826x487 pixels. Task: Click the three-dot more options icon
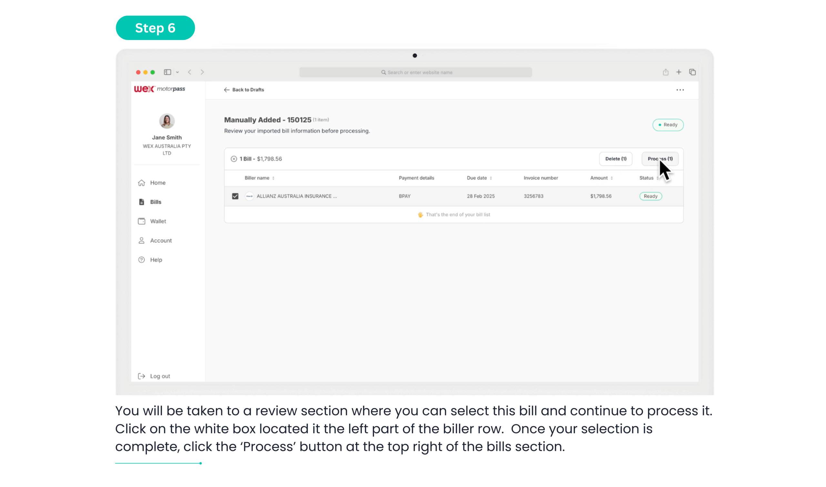pos(680,90)
